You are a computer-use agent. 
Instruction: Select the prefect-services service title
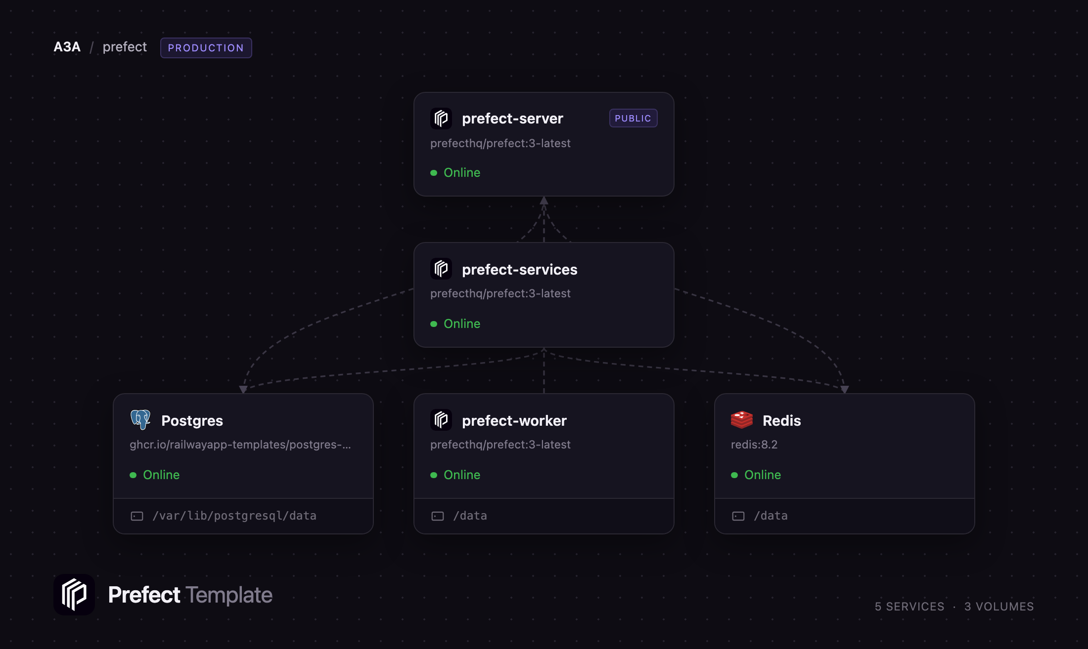point(520,270)
